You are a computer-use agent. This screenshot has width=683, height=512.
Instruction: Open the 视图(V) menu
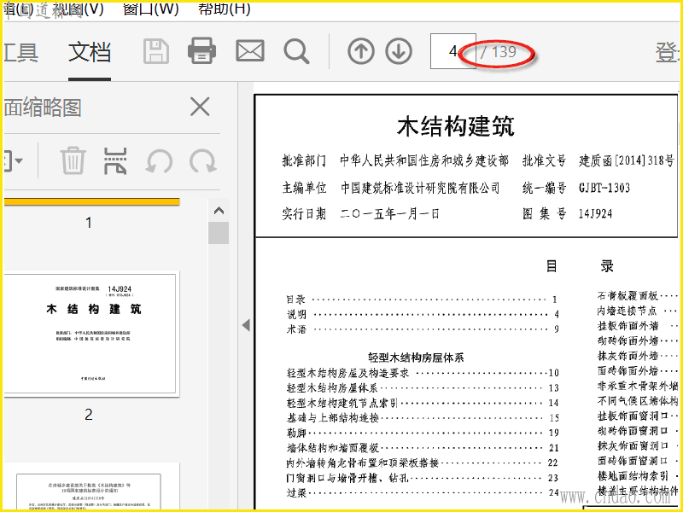[x=78, y=9]
